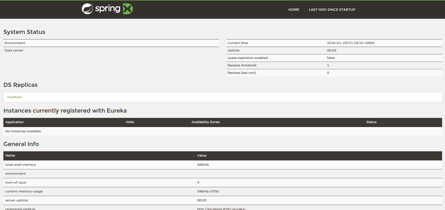The width and height of the screenshot is (445, 210).
Task: Open LAST 1000 SINCE STARTUP page
Action: pos(332,9)
